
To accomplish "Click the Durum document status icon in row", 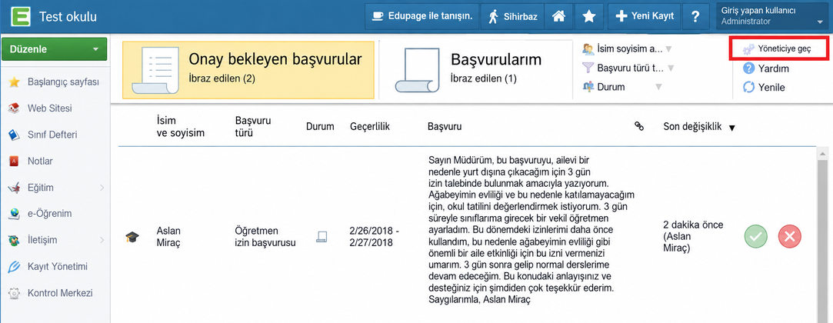I will (321, 237).
